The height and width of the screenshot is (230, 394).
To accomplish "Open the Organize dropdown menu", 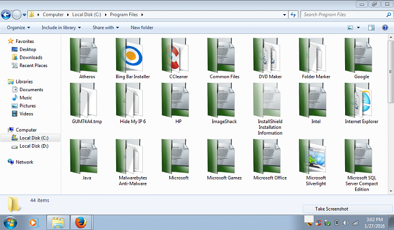I will pyautogui.click(x=18, y=28).
